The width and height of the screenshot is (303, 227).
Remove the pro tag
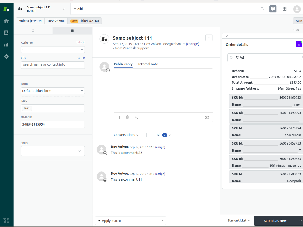29,108
